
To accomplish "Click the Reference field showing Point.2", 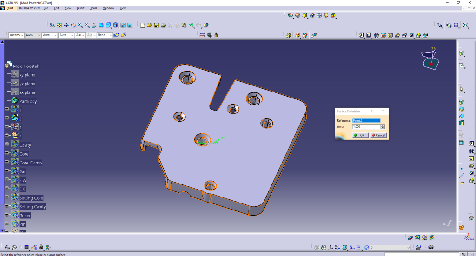I will (x=366, y=120).
